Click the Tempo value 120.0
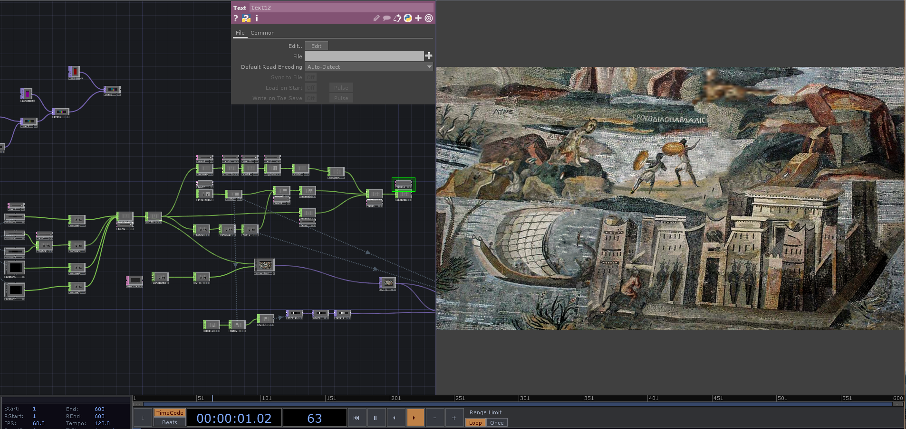Viewport: 906px width, 429px height. [x=102, y=423]
